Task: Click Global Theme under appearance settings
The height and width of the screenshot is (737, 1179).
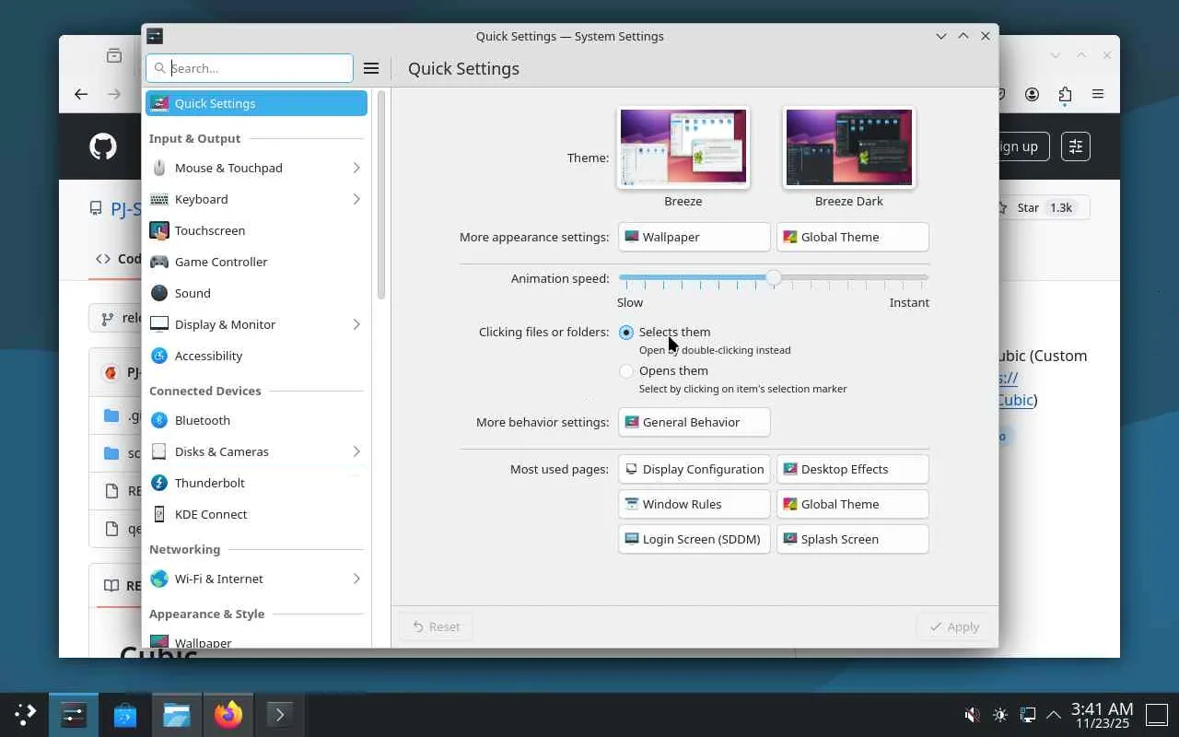Action: [x=853, y=237]
